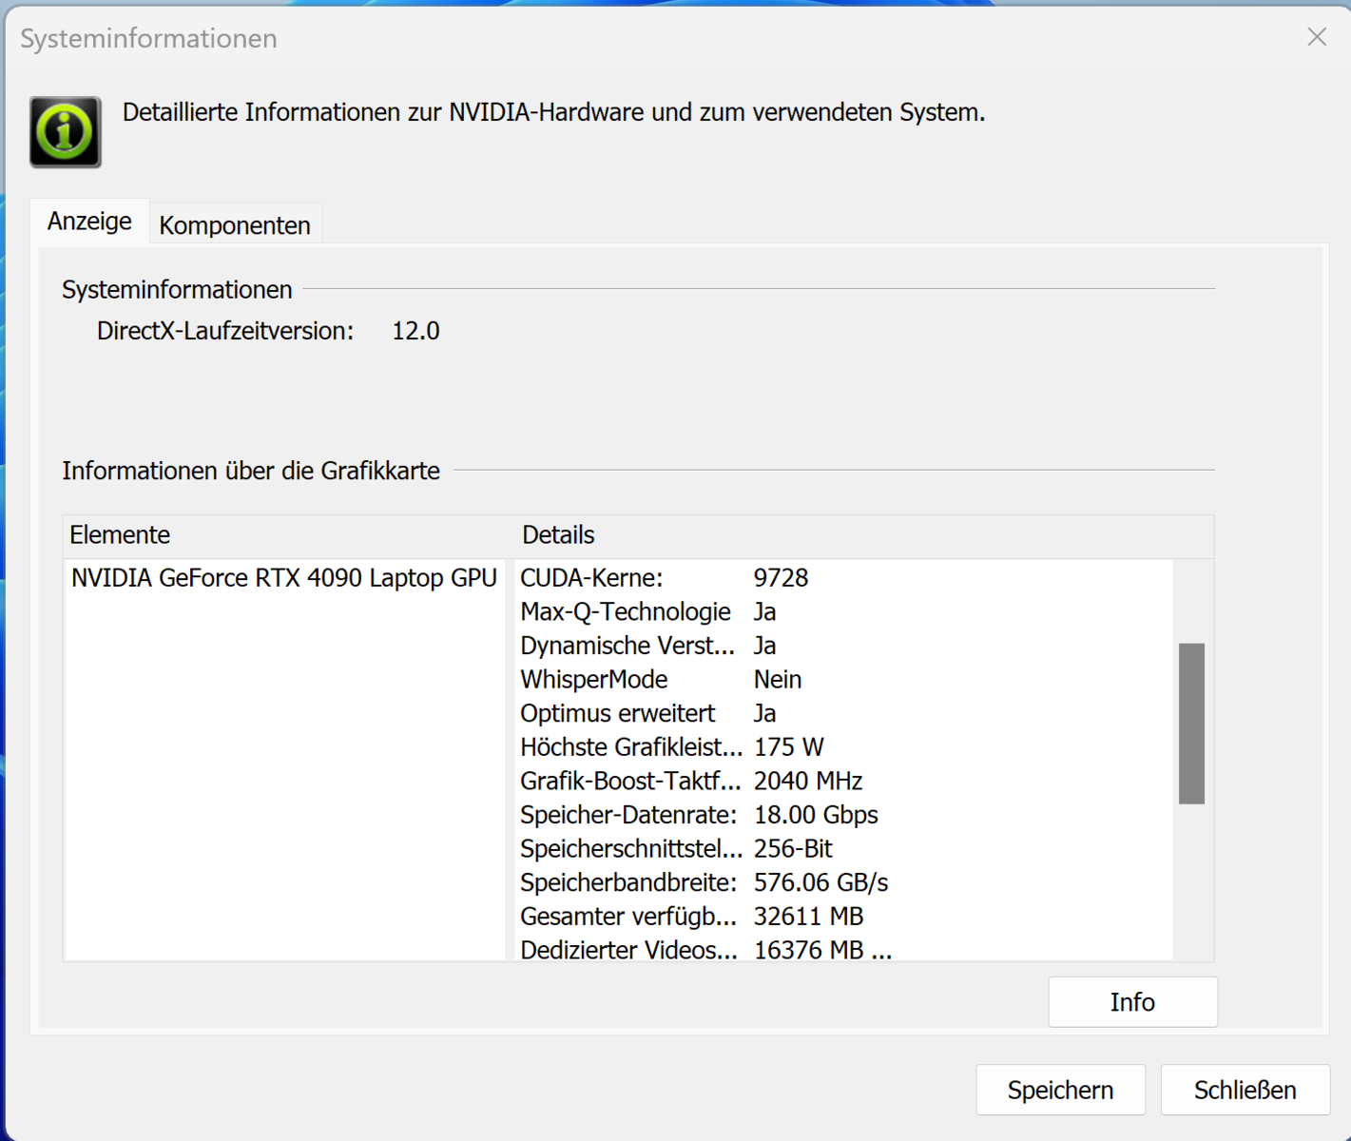Image resolution: width=1351 pixels, height=1141 pixels.
Task: Click the WhisperMode detail entry
Action: coord(661,680)
